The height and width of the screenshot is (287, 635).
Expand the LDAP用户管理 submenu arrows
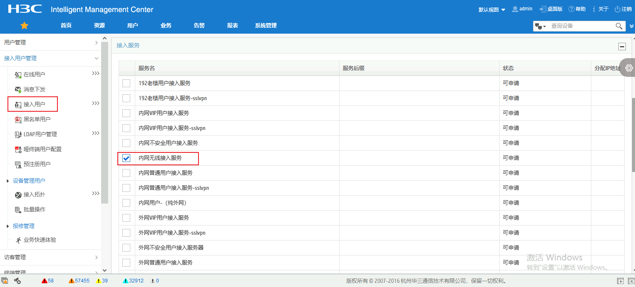96,133
